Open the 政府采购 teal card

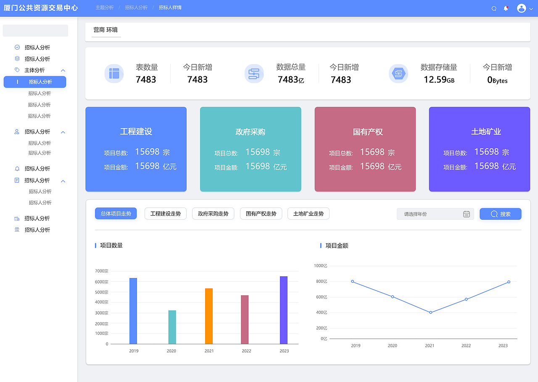click(x=251, y=149)
